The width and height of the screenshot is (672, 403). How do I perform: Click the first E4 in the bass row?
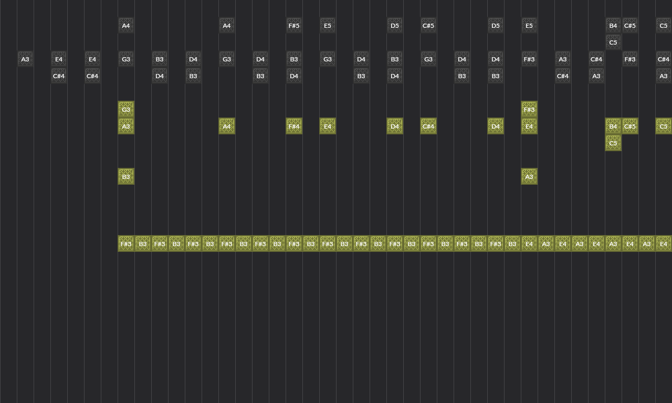[529, 243]
